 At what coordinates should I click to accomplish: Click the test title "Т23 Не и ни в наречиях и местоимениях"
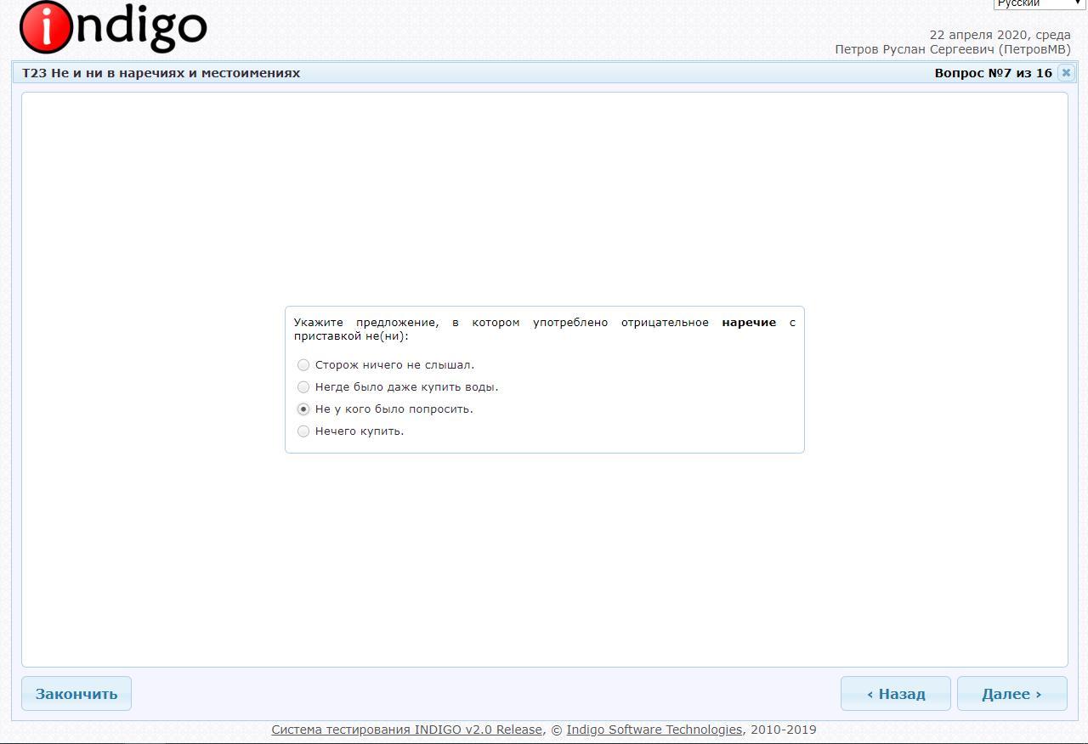(x=161, y=73)
